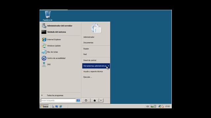
Task: Open Documentos
Action: click(96, 43)
